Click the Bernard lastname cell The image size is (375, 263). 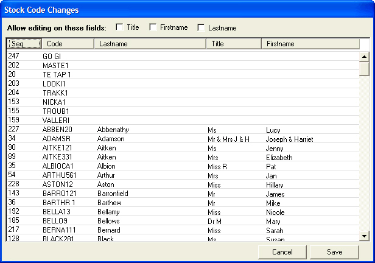pos(109,230)
